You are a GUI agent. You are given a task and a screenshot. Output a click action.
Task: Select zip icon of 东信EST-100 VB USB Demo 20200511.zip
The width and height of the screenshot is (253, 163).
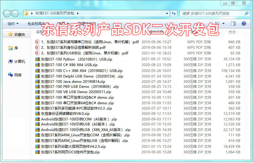(x=37, y=92)
